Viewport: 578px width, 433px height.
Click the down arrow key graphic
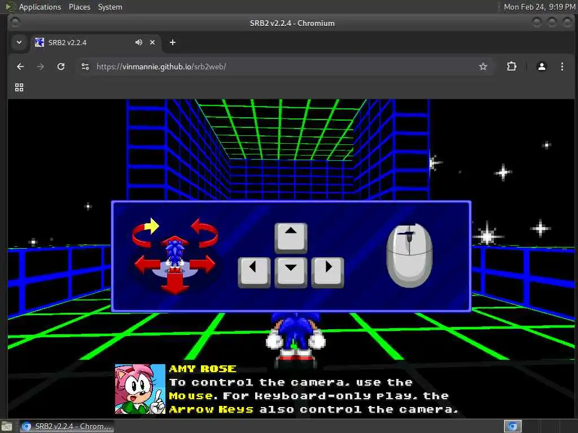click(x=291, y=272)
